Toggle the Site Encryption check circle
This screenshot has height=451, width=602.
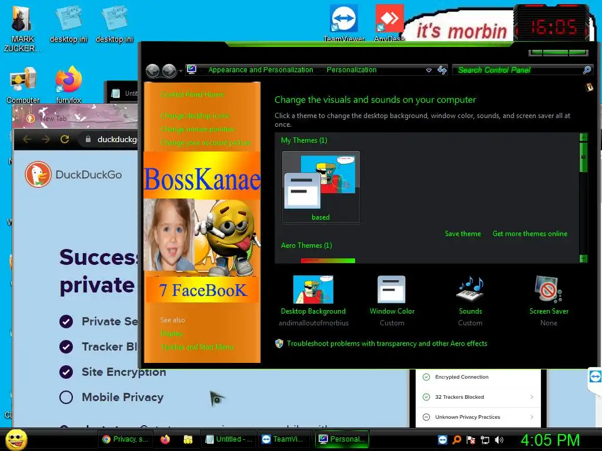[x=66, y=372]
